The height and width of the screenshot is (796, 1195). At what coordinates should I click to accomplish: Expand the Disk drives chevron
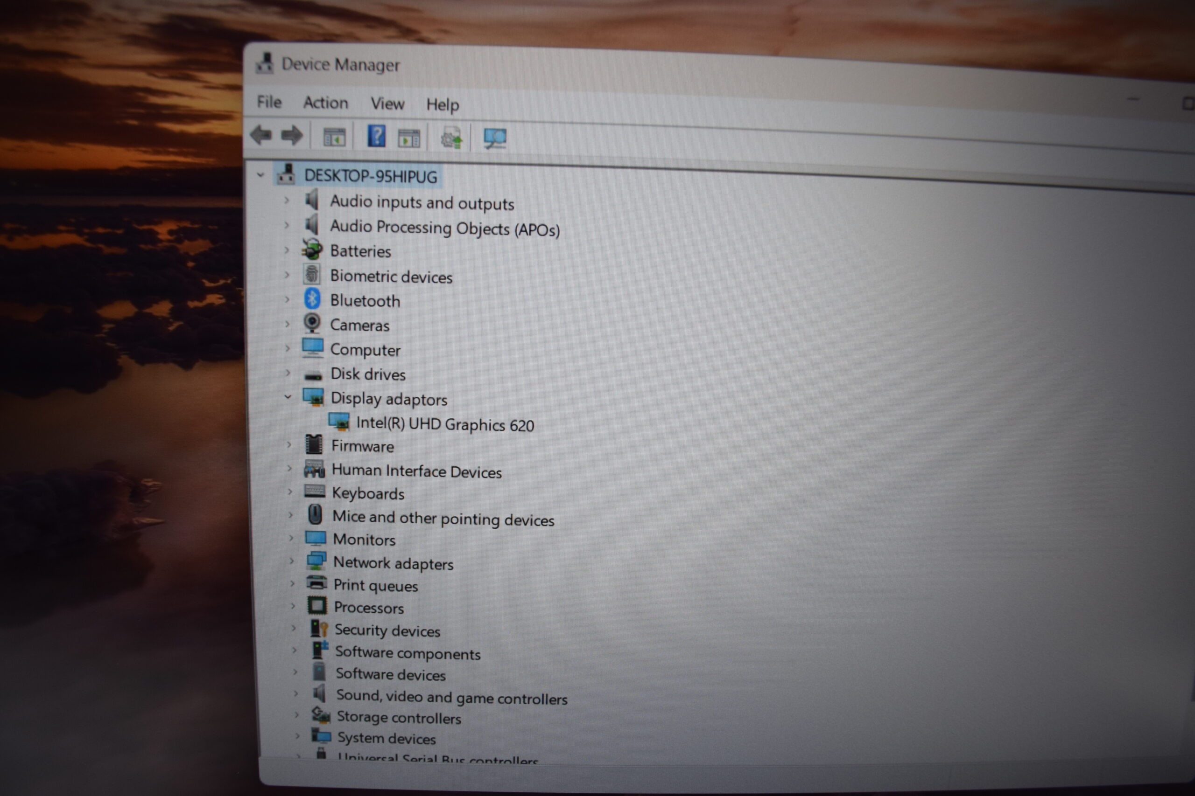click(288, 373)
